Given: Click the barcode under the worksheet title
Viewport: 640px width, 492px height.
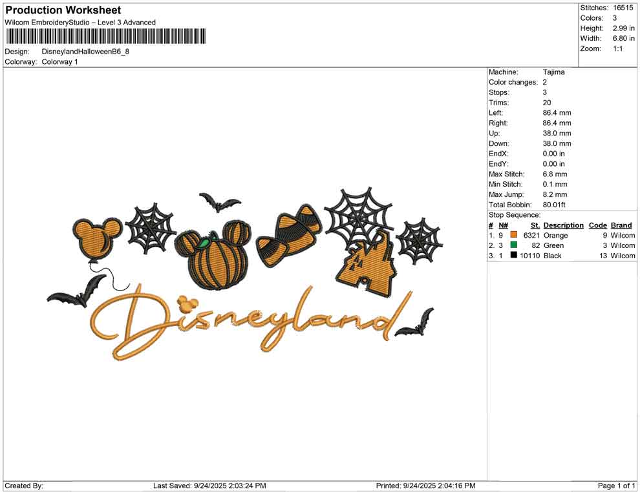Looking at the screenshot, I should coord(106,36).
